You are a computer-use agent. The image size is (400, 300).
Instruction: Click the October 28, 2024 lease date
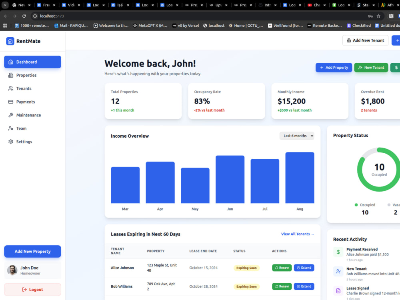coord(203,286)
